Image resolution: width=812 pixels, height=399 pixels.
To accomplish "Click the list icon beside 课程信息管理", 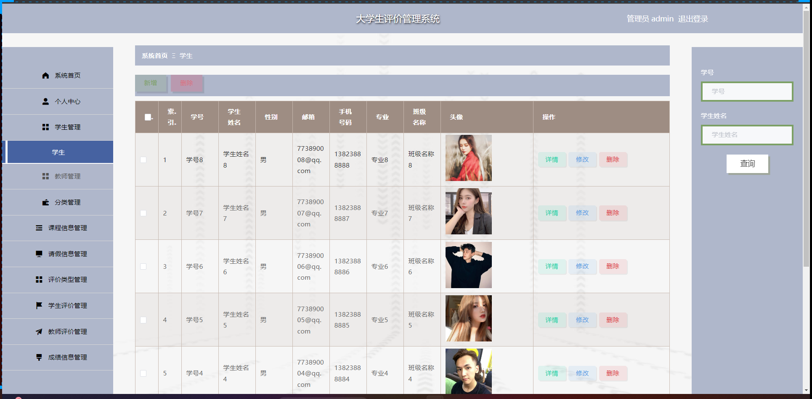I will click(x=39, y=228).
